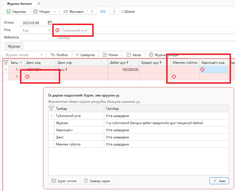This screenshot has height=191, width=235.
Task: Click the error icon in second row Данс код
Action: point(27,77)
